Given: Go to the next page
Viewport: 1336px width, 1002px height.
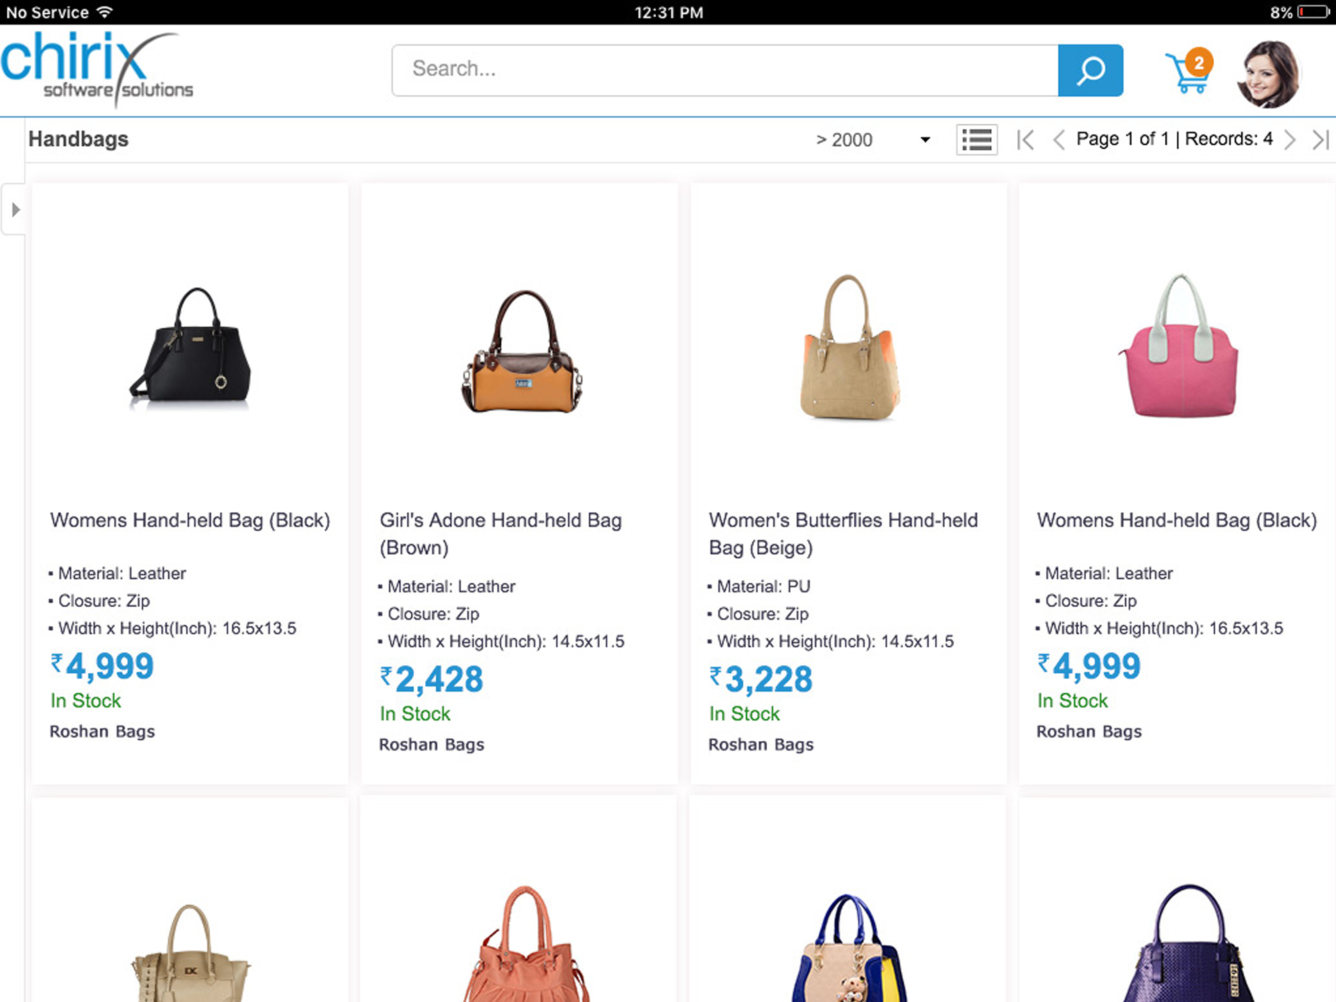Looking at the screenshot, I should [x=1290, y=139].
